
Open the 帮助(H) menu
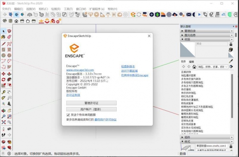(x=112, y=9)
